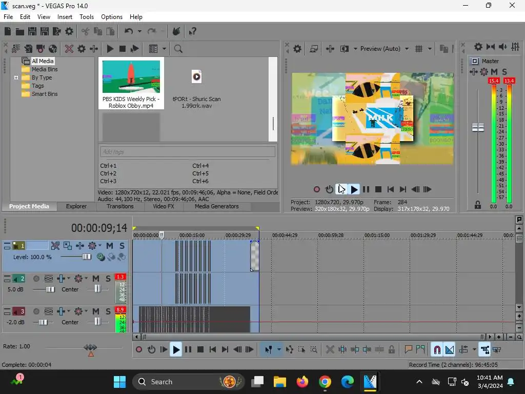Open the preview overlays grid icon
525x394 pixels.
(418, 49)
